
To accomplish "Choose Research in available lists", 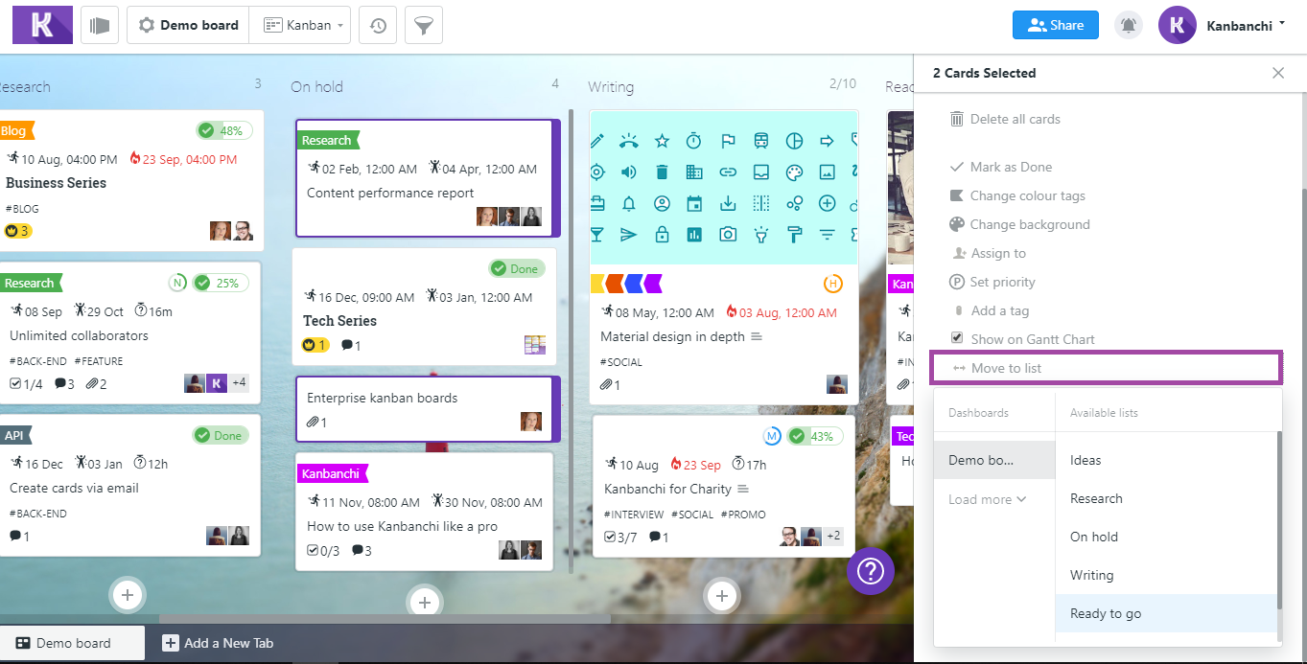I will (1167, 498).
